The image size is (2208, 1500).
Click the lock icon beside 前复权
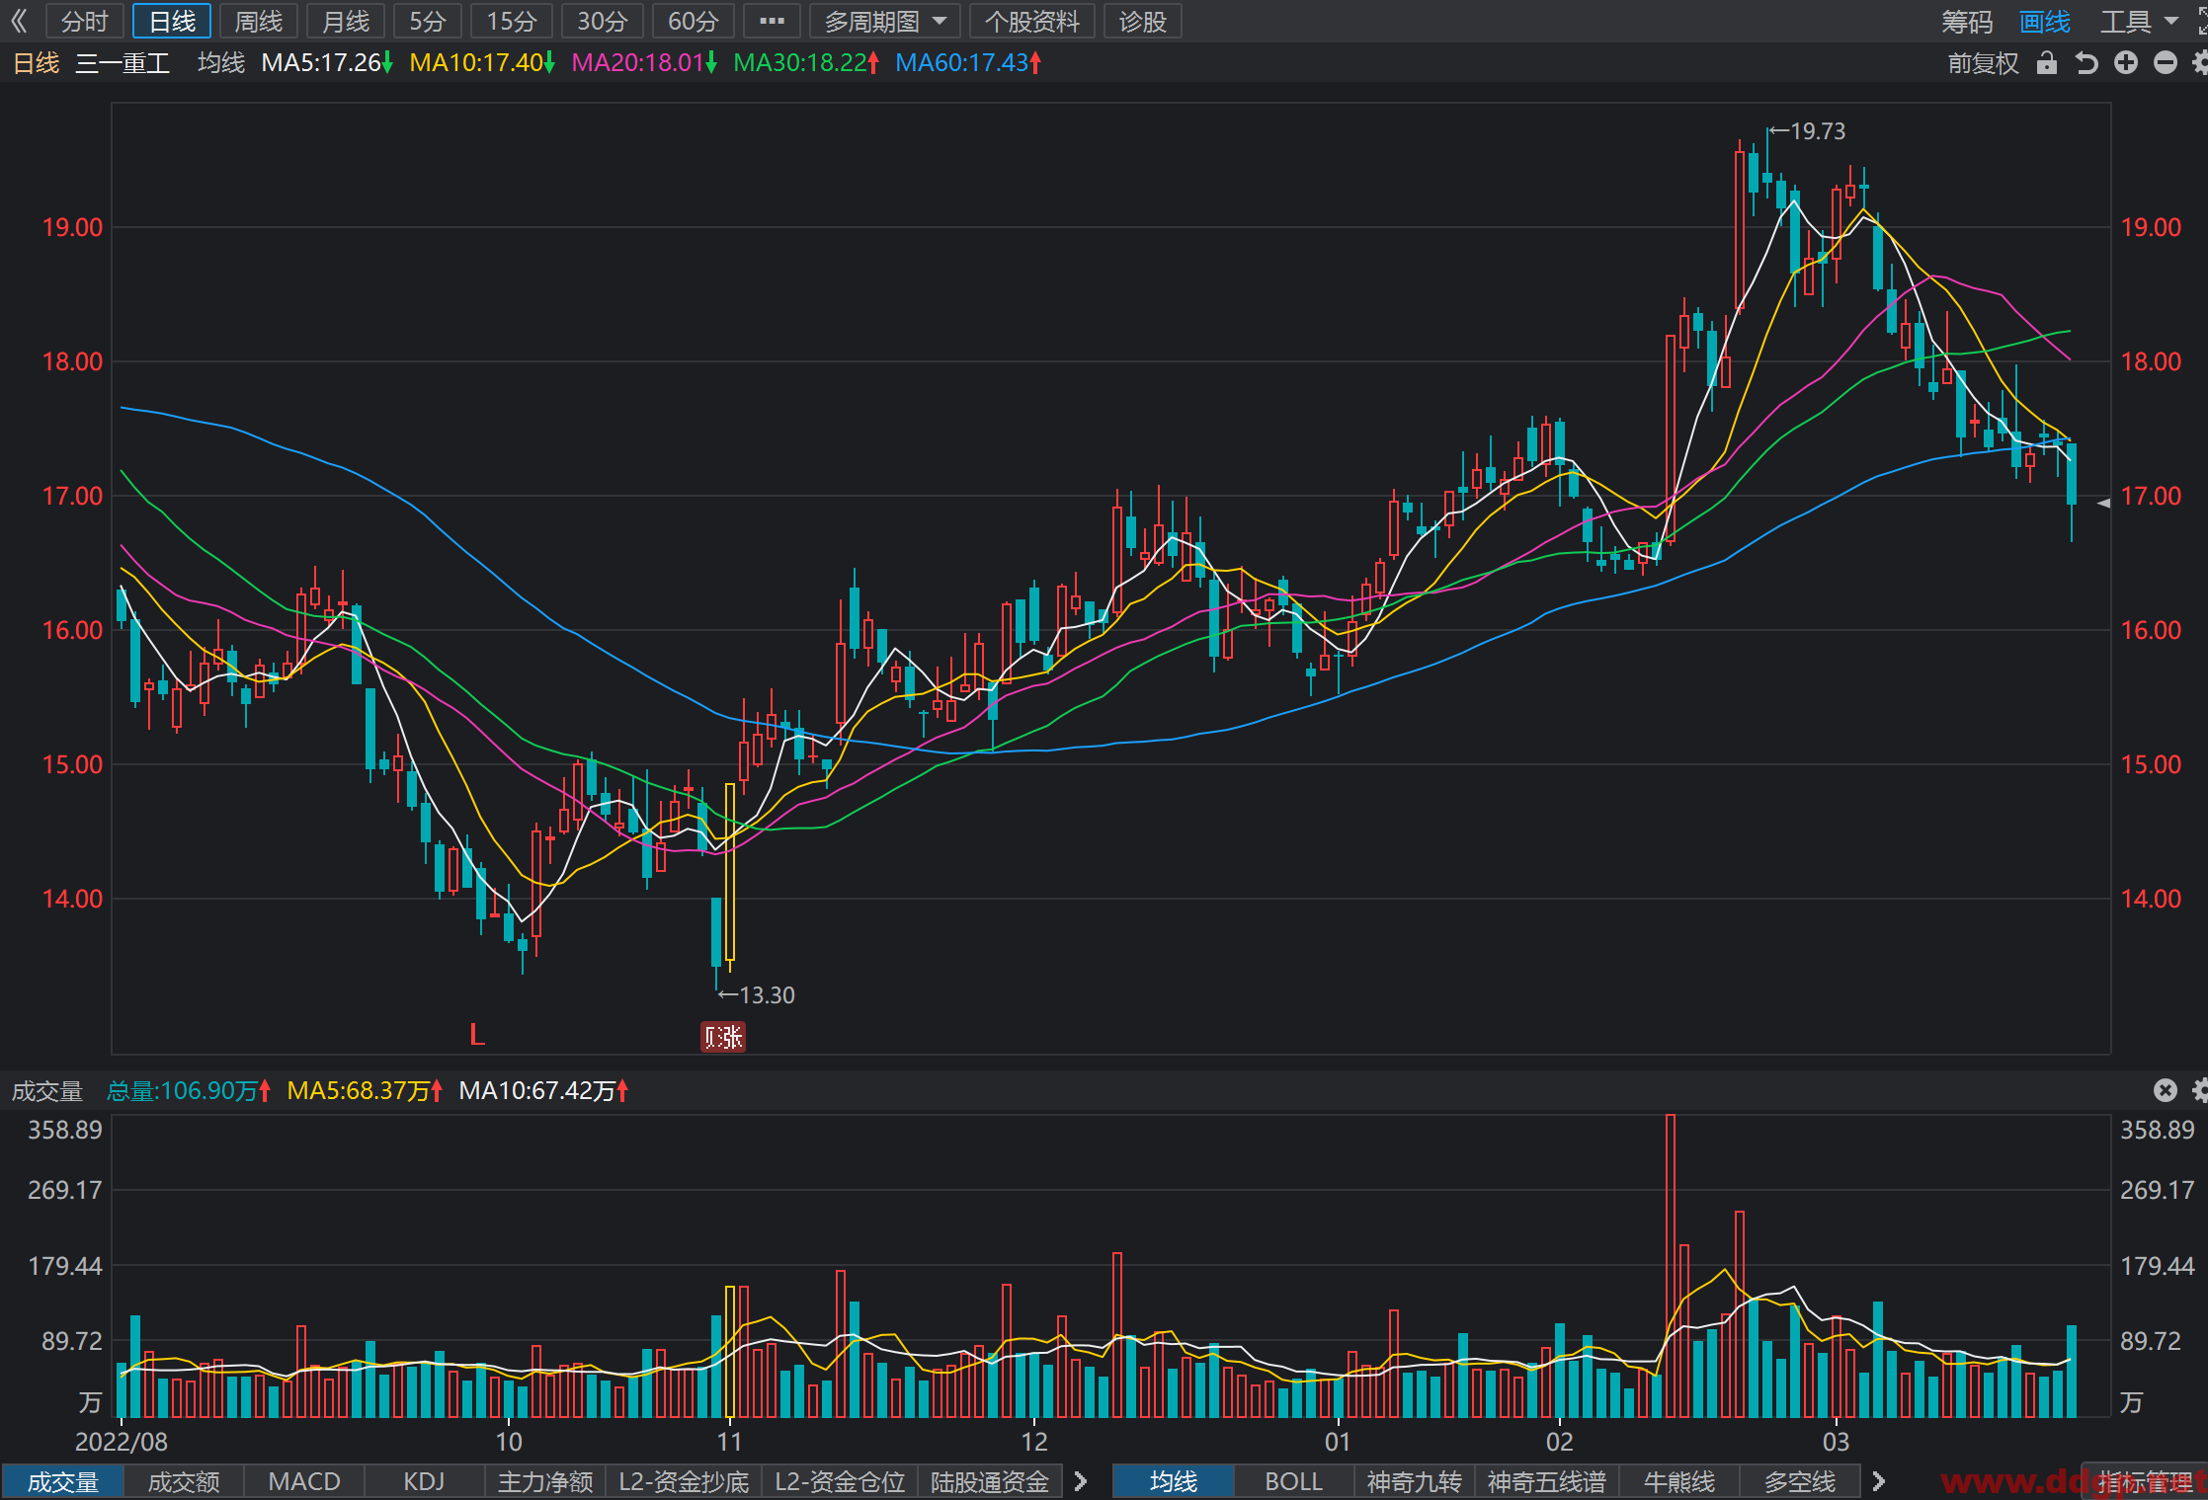click(2046, 63)
